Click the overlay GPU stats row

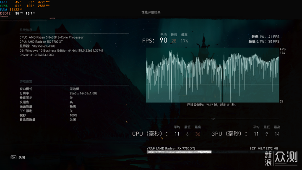pos(25,6)
